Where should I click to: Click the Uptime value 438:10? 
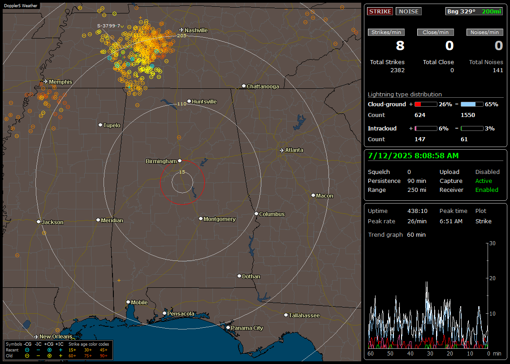(x=417, y=211)
